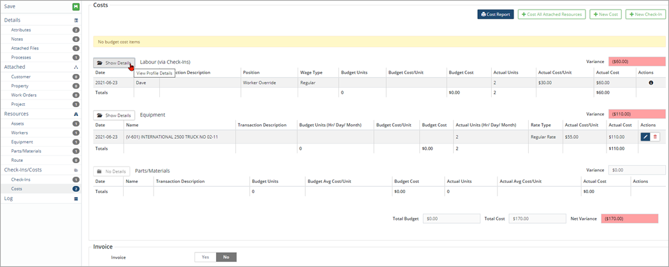Click the Details section icon in sidebar
Viewport: 669px width, 267px height.
pos(76,20)
